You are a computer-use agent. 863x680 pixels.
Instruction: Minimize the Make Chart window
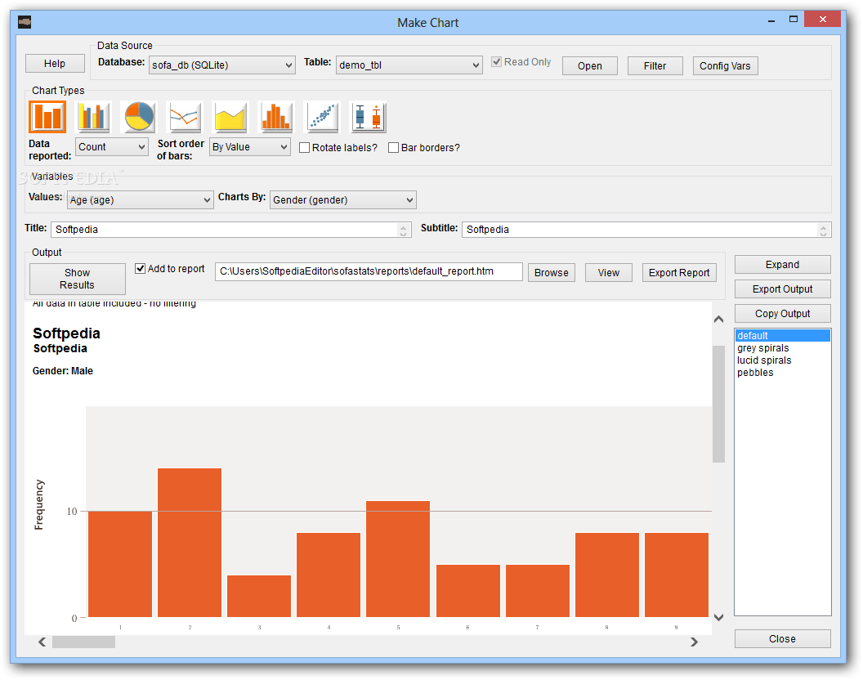click(x=771, y=20)
